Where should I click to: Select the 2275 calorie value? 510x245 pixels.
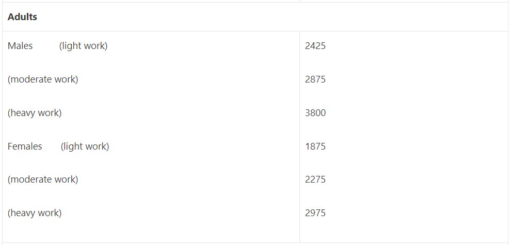(315, 179)
